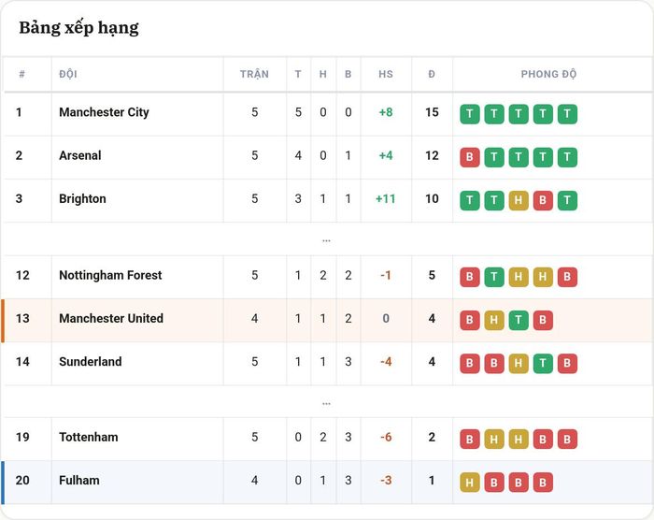Sort table by HS column header
The image size is (654, 520).
coord(386,74)
